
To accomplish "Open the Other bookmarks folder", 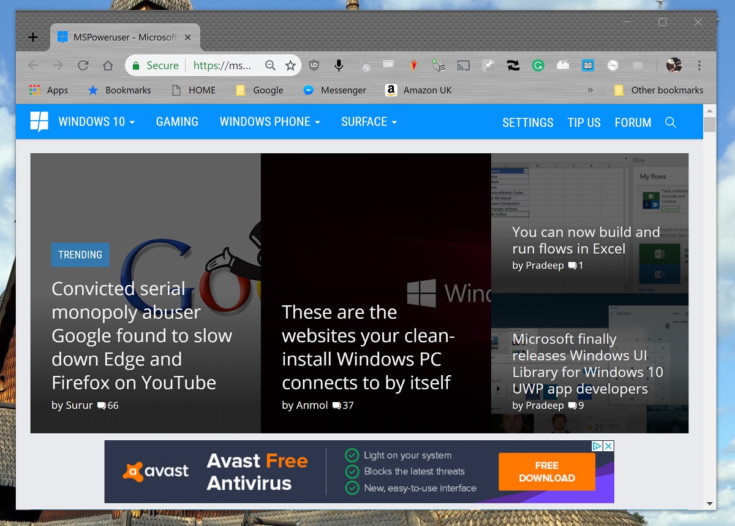I will 659,90.
